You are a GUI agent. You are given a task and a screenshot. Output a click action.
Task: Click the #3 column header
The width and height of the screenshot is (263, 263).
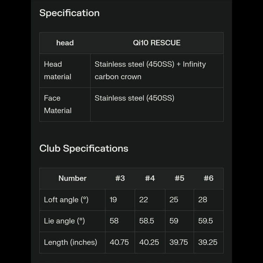tap(120, 178)
